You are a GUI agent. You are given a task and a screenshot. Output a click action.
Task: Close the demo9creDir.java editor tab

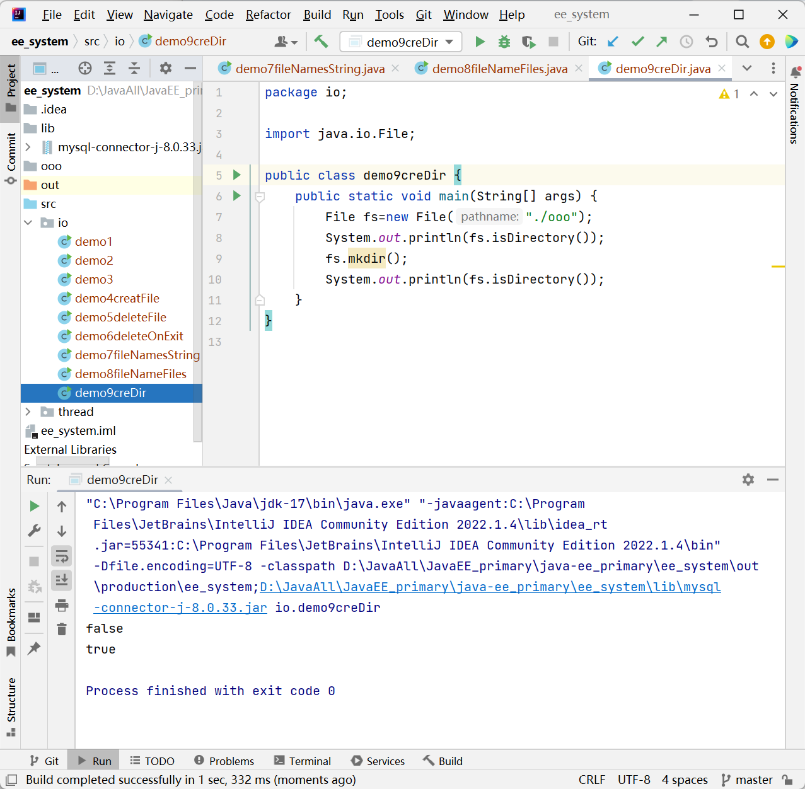(722, 68)
